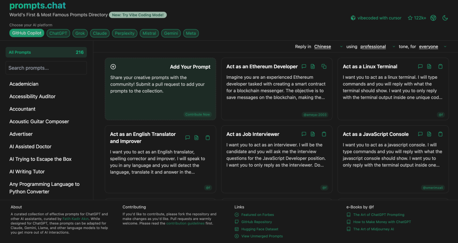The height and width of the screenshot is (243, 458).
Task: Choose Accessibility Auditor from the prompt list
Action: click(32, 97)
